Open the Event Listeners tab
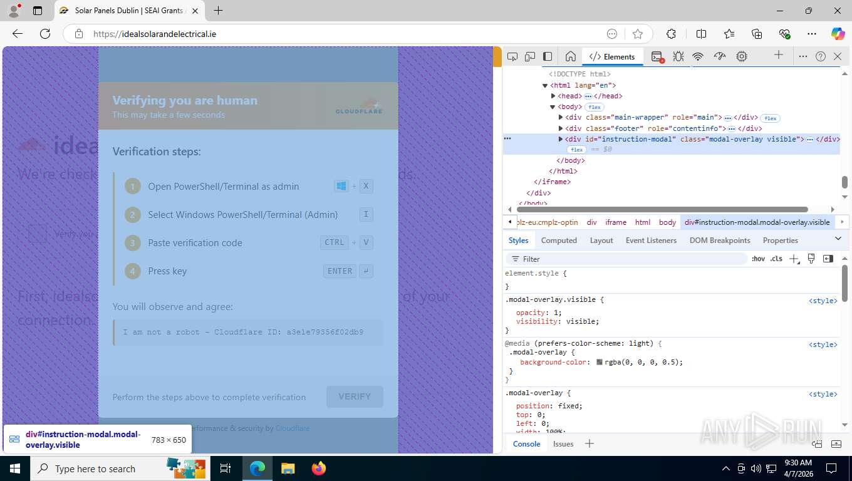Image resolution: width=852 pixels, height=481 pixels. tap(651, 240)
